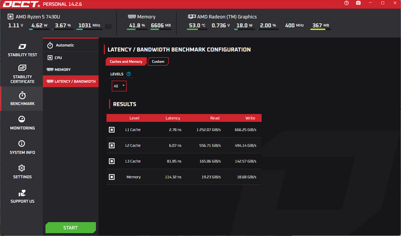
Task: Take a screenshot with the camera icon
Action: click(x=358, y=3)
